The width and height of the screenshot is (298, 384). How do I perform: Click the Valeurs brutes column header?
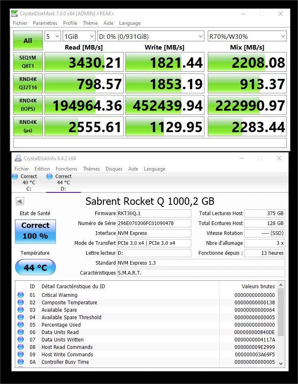258,286
